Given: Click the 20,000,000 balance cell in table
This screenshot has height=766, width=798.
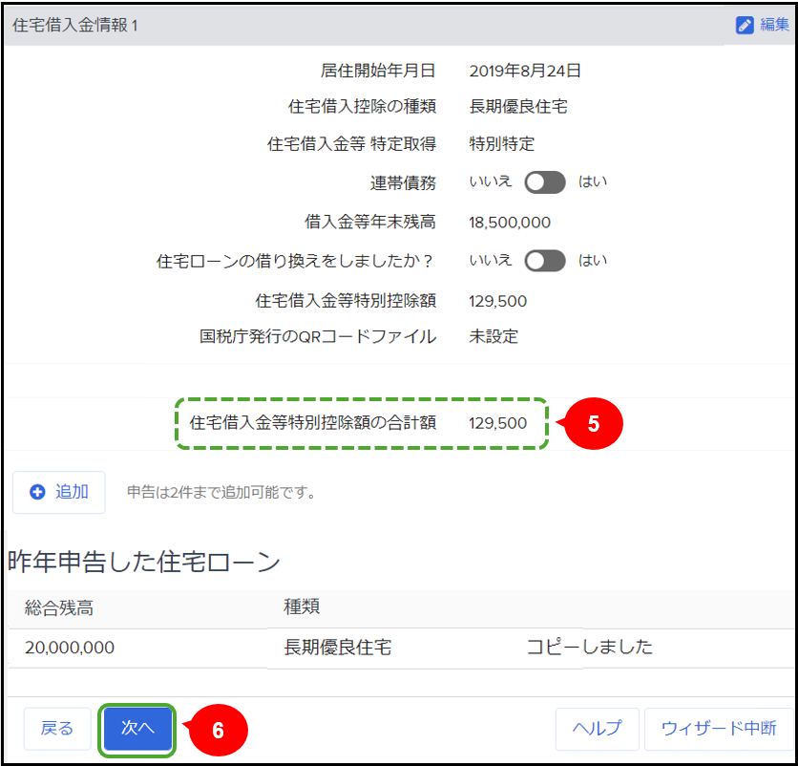Looking at the screenshot, I should coord(70,648).
